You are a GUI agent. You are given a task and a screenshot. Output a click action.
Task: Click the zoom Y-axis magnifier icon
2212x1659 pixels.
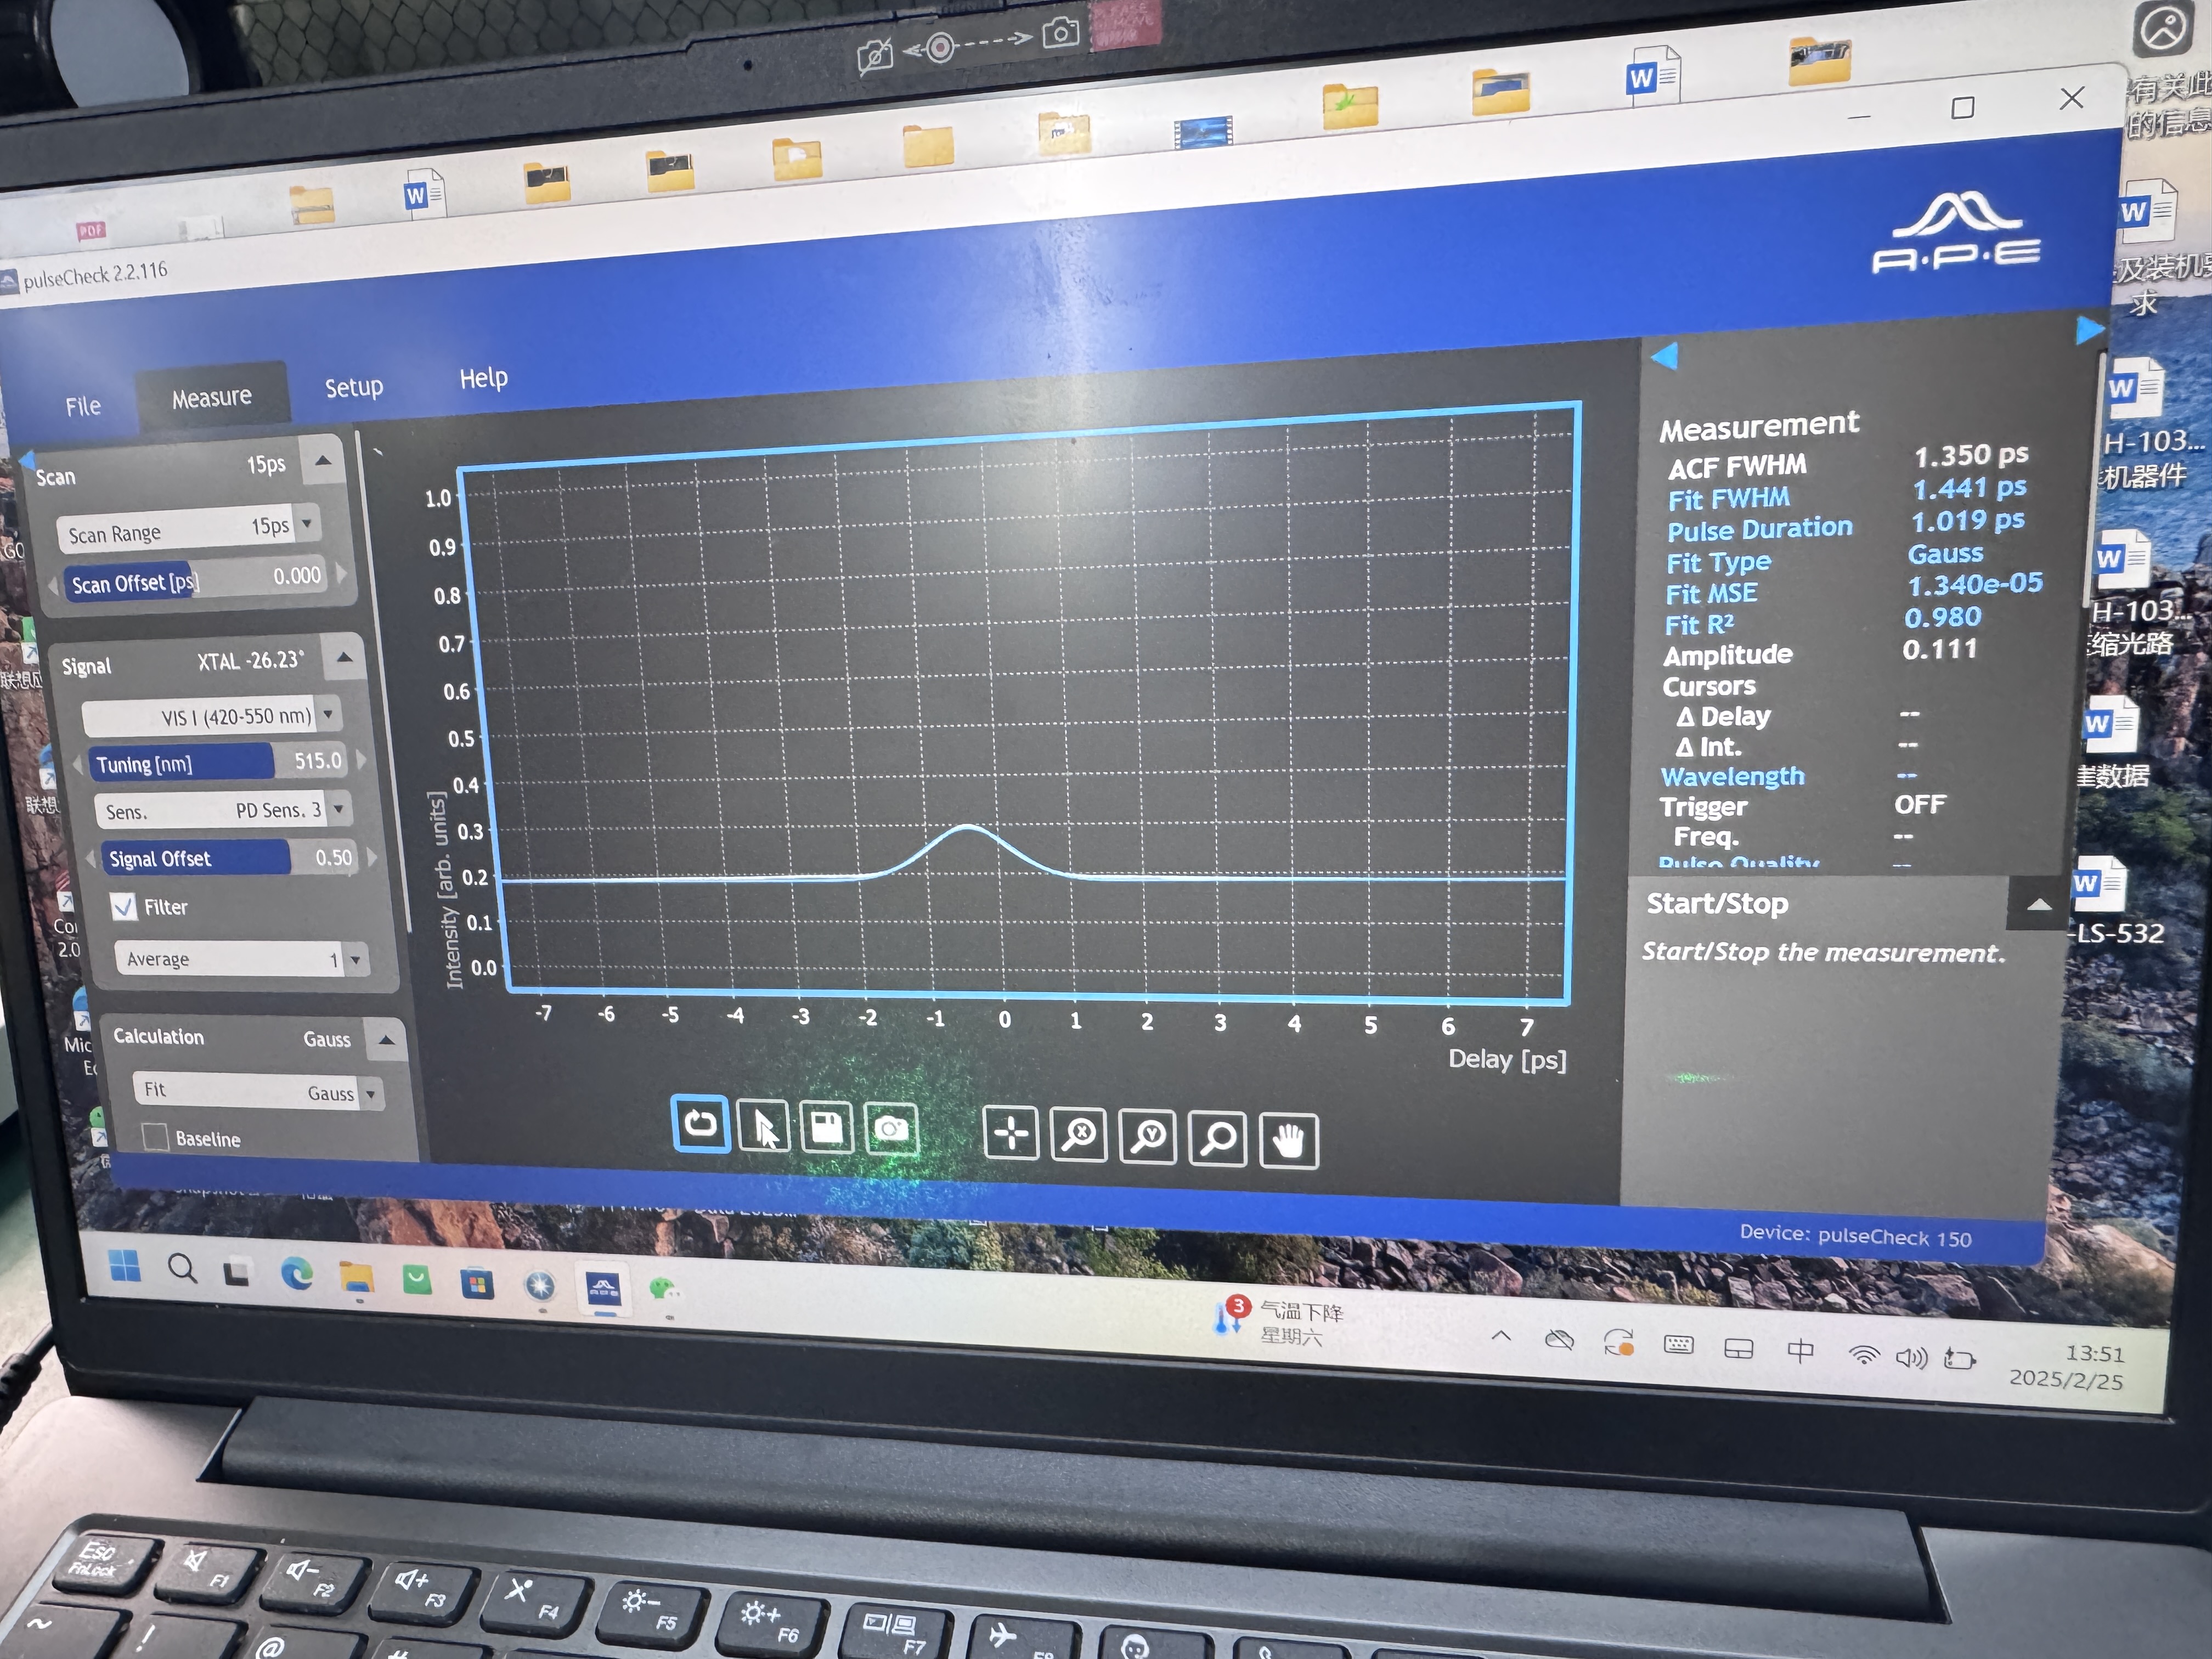pyautogui.click(x=1148, y=1137)
